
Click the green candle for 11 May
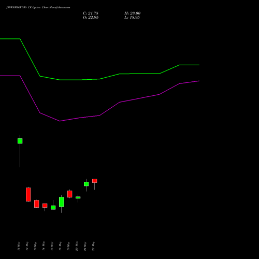click(20, 141)
